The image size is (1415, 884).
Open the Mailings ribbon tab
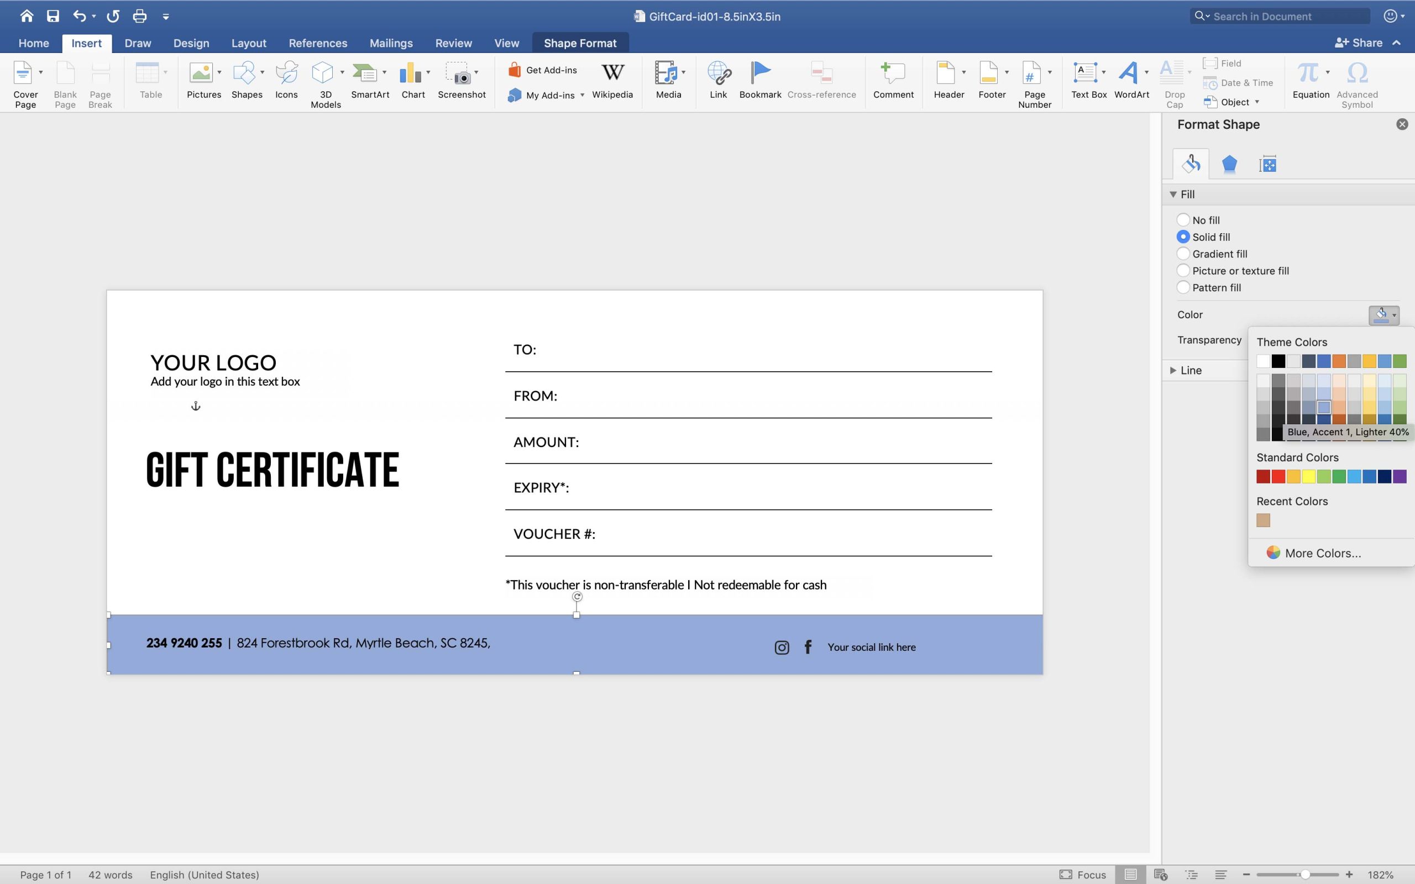(x=391, y=43)
